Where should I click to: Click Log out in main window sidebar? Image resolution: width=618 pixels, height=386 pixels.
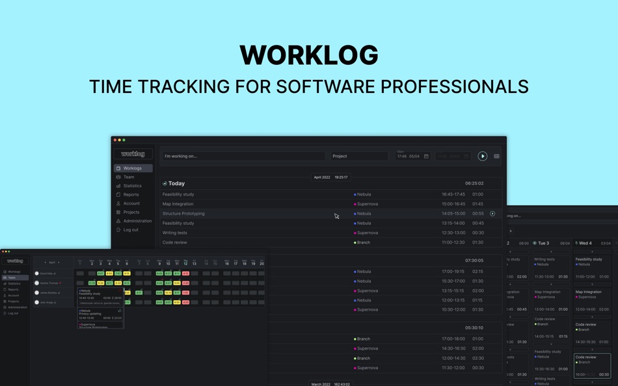coord(133,229)
